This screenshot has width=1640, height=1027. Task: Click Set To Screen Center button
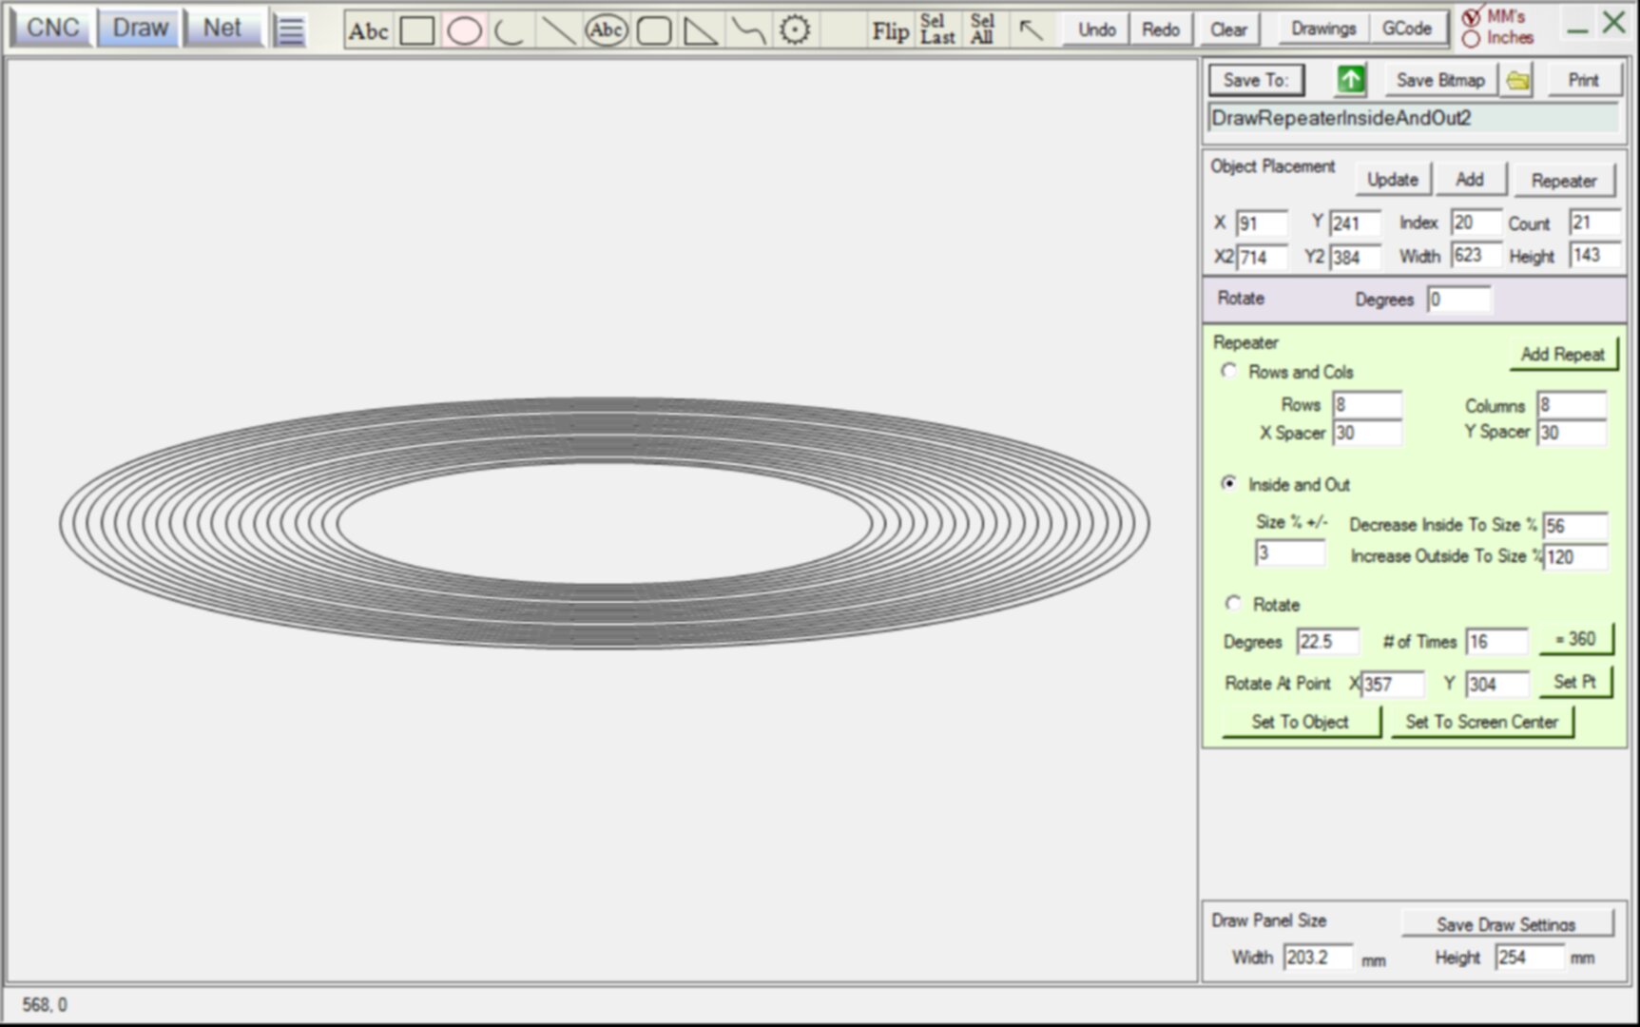tap(1481, 722)
